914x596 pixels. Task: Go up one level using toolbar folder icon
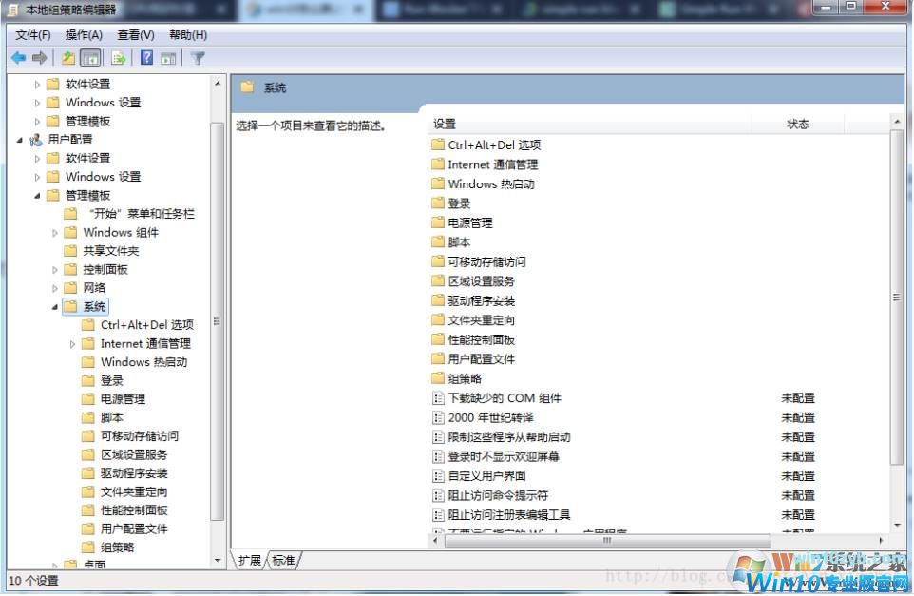pos(68,58)
